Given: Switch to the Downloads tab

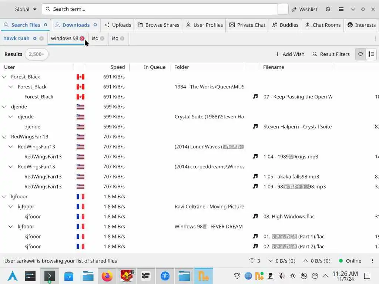Looking at the screenshot, I should tap(76, 25).
